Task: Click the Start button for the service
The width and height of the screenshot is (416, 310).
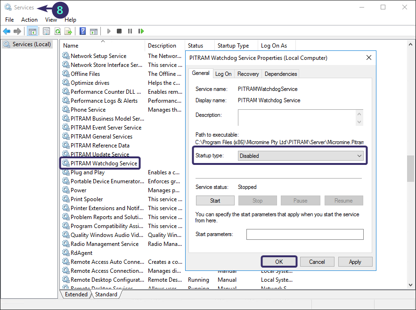Action: click(215, 200)
